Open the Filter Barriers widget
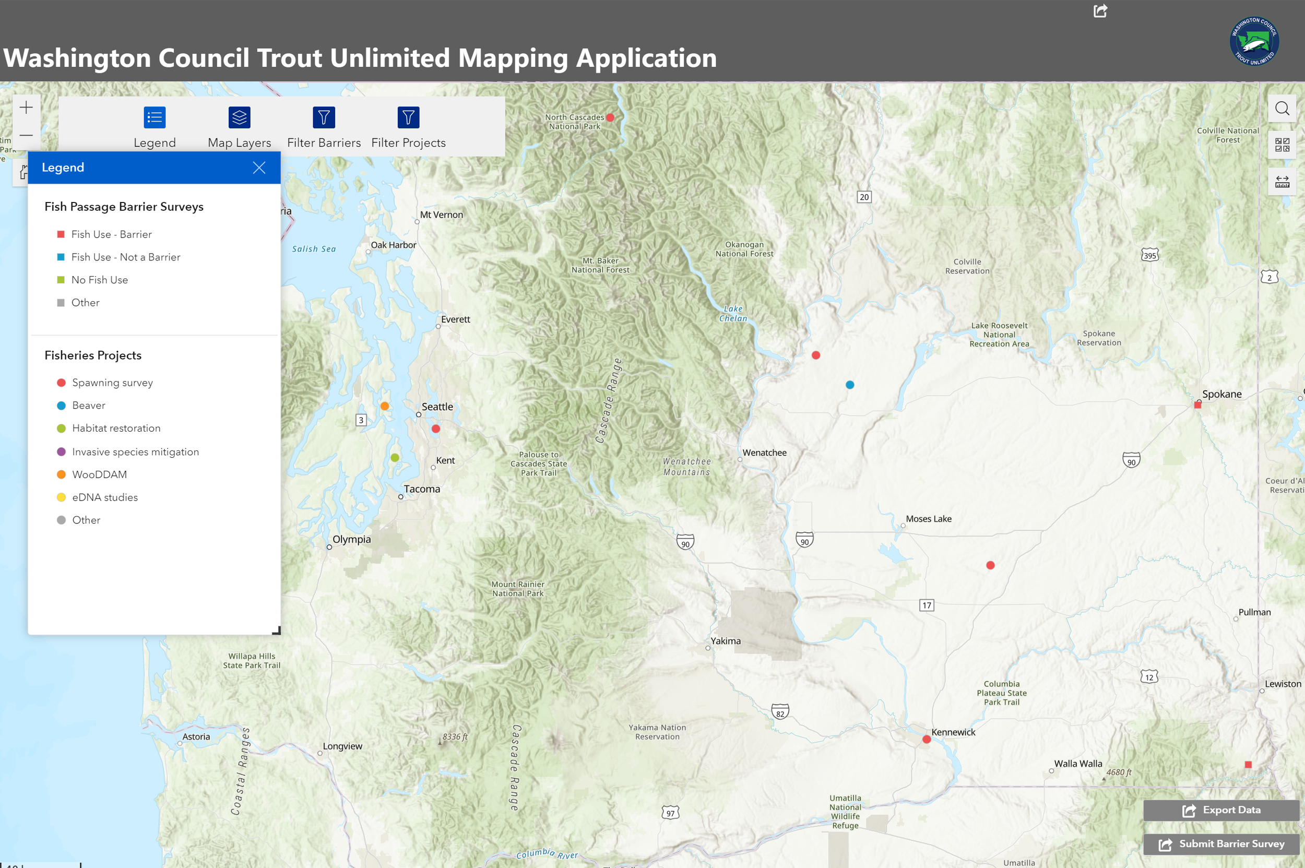Image resolution: width=1305 pixels, height=868 pixels. (324, 117)
